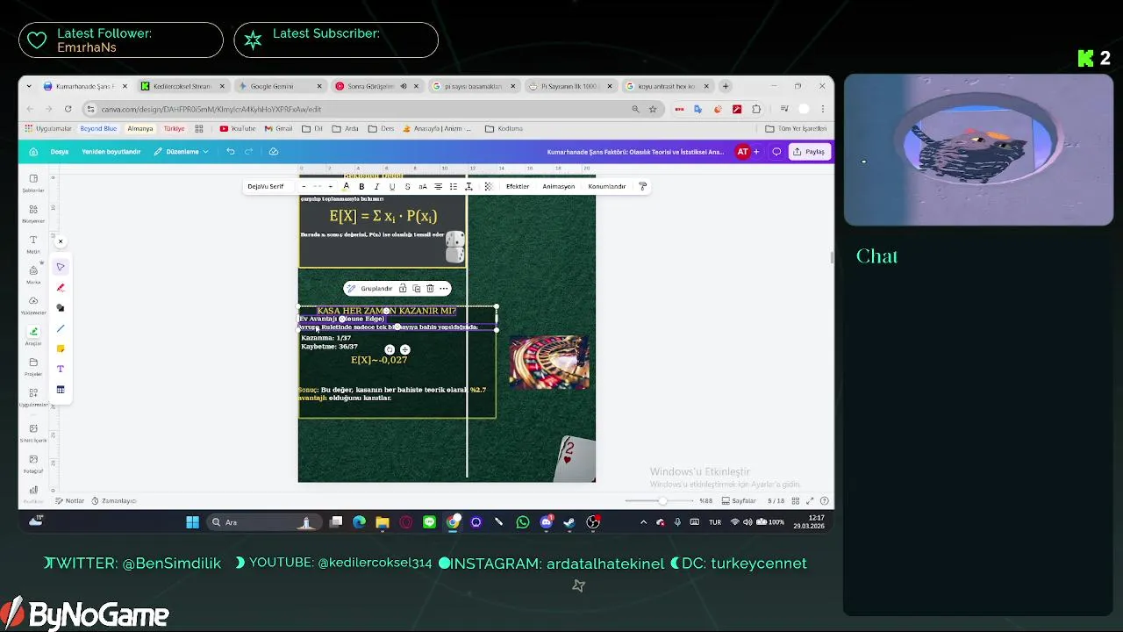Enter fullscreen presentation mode

tap(810, 500)
